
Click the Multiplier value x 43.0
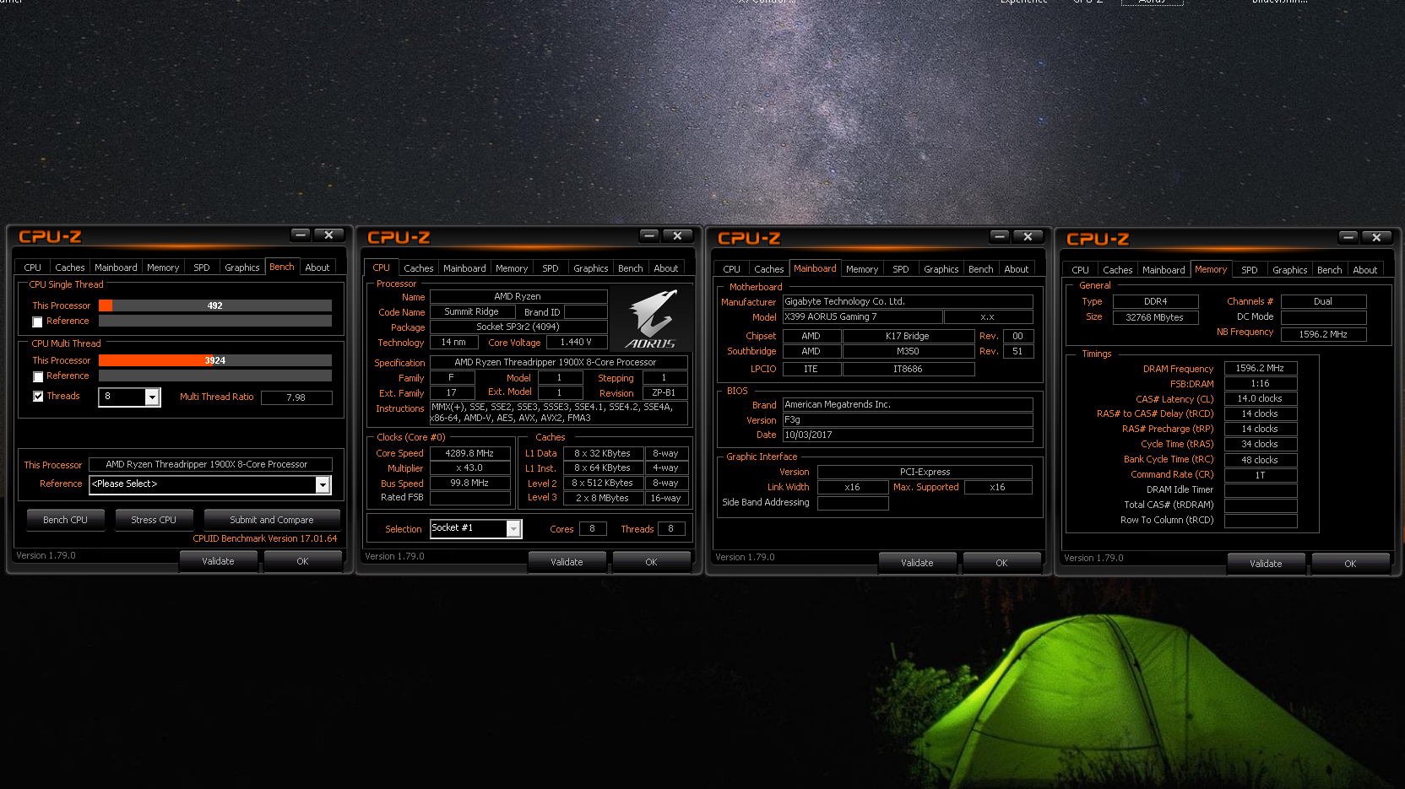point(470,467)
